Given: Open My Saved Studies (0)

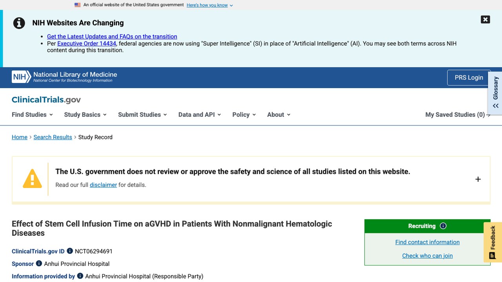Looking at the screenshot, I should (x=458, y=114).
